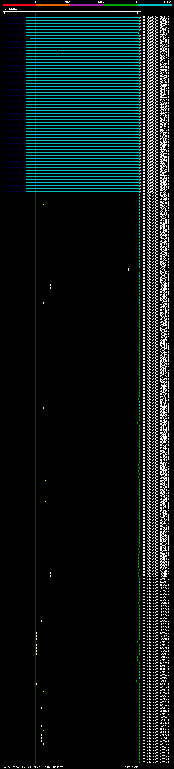174x769 pixels.
Task: Click the short cyan alignment bar for UniRef100_C0PA04
Action: click(78, 270)
